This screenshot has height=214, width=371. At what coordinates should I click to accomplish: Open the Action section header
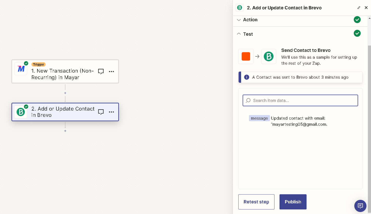coord(300,20)
